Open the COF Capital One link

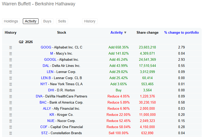click(61, 127)
